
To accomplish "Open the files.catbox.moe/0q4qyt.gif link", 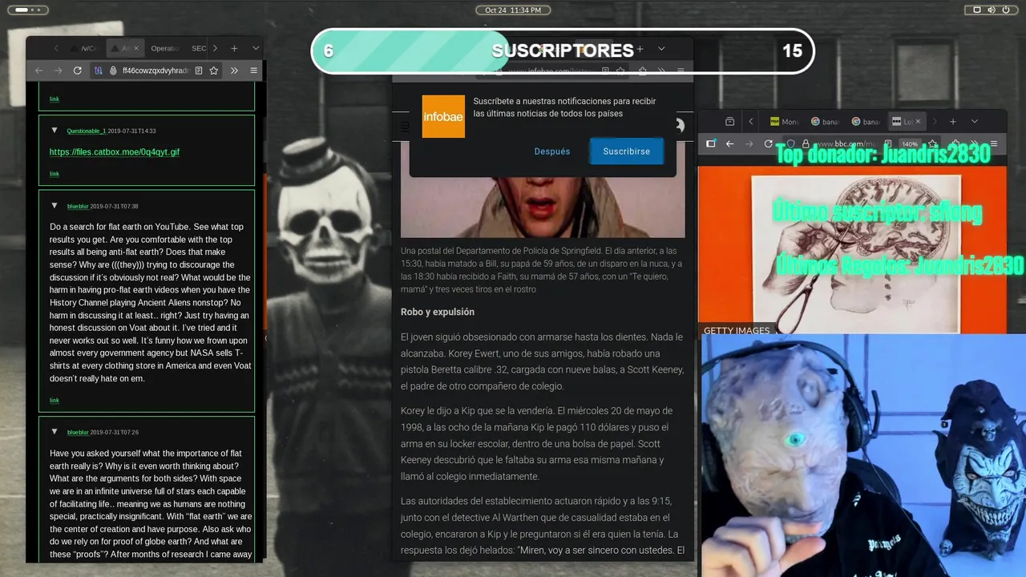I will click(x=114, y=151).
